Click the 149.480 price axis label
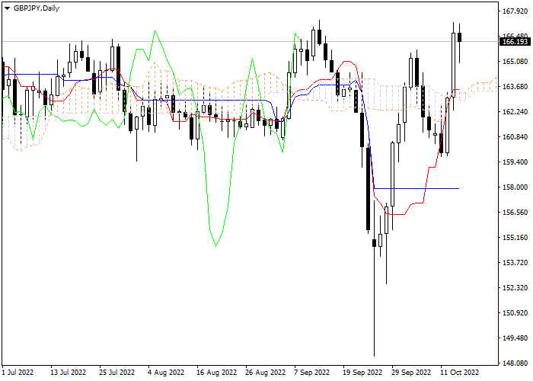The height and width of the screenshot is (381, 533). pos(515,338)
